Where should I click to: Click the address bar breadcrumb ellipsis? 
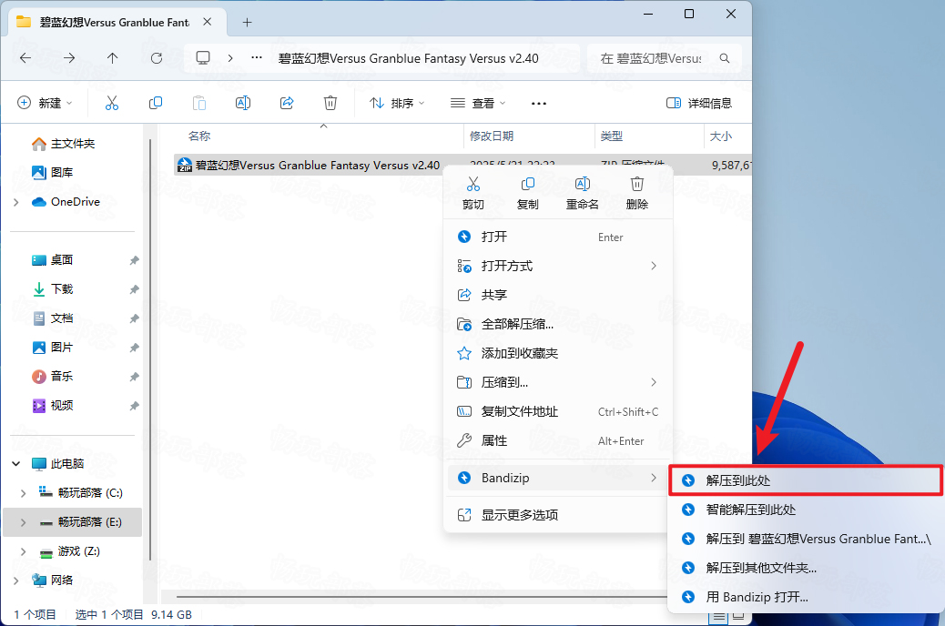pyautogui.click(x=257, y=58)
